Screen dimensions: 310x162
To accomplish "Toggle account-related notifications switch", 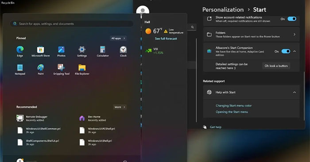I will pyautogui.click(x=292, y=19).
